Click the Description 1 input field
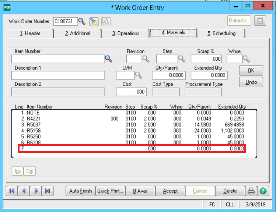This screenshot has width=276, height=212. 58,75
